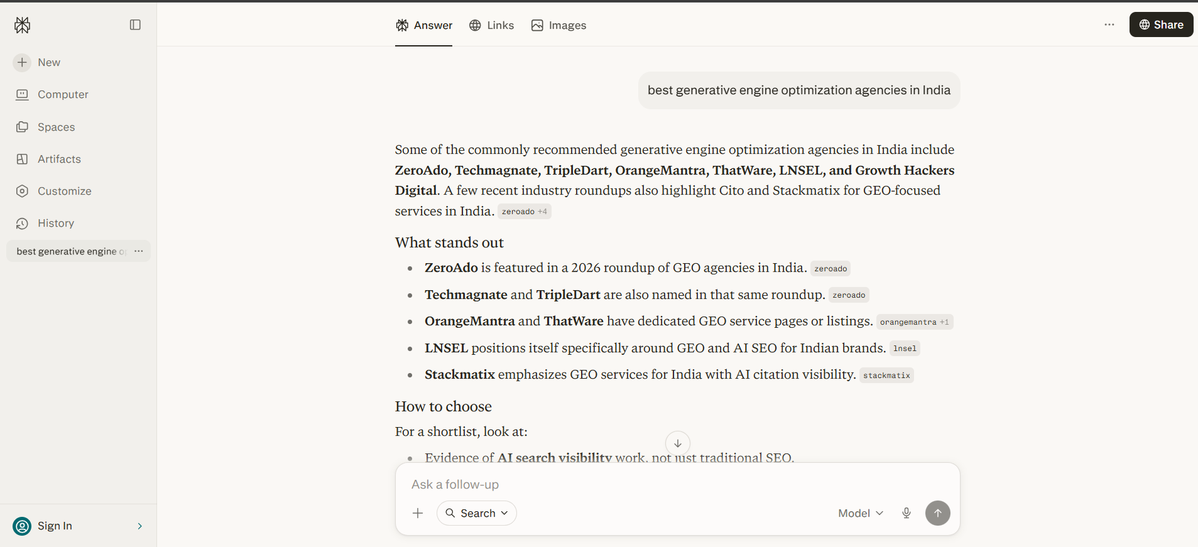Screen dimensions: 1198x547
Task: Click the Sign In avatar icon
Action: click(22, 526)
